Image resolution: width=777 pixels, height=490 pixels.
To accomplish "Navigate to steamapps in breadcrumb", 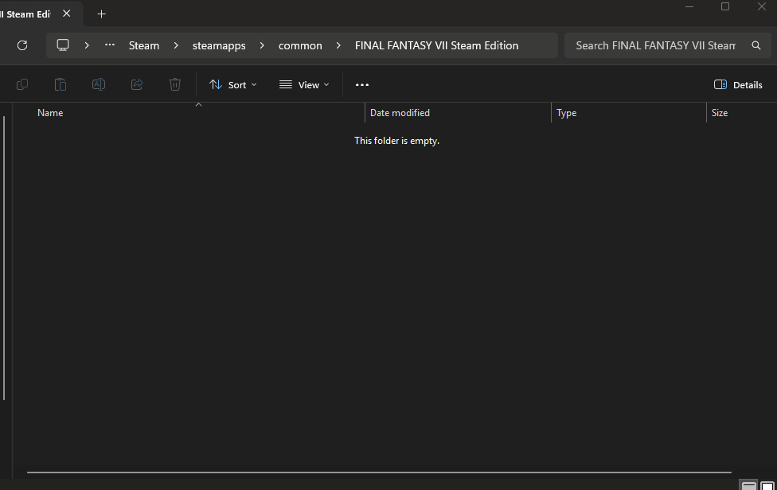I will [x=219, y=45].
